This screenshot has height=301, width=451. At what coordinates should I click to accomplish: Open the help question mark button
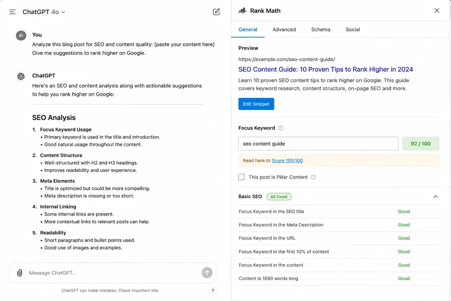pos(213,290)
